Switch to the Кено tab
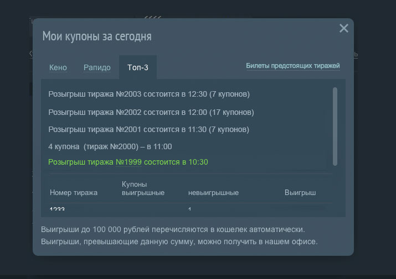The width and height of the screenshot is (396, 279). point(58,67)
